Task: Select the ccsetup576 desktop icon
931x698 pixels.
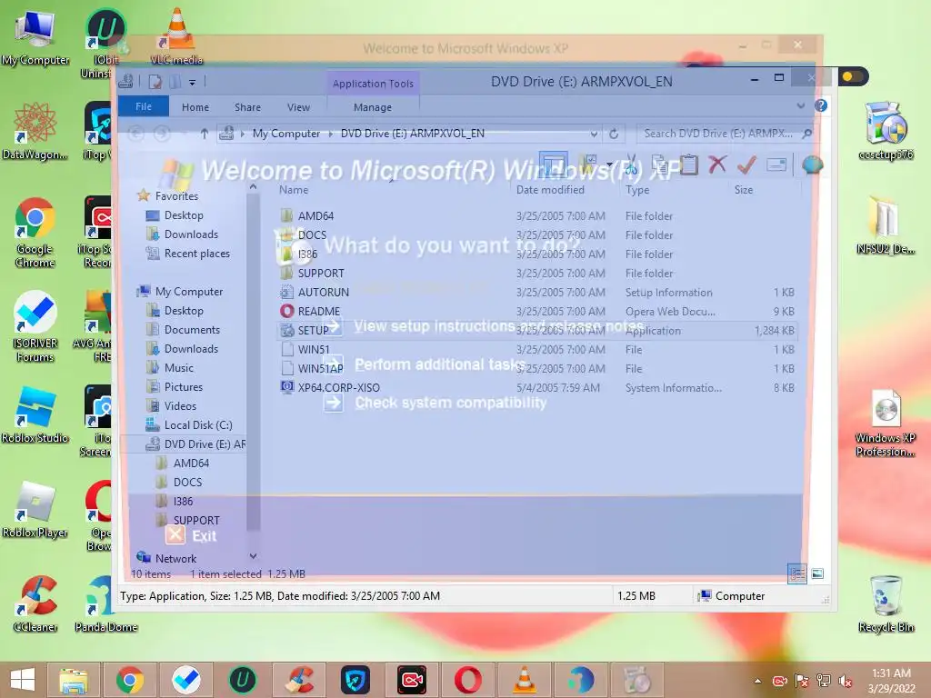Action: click(x=886, y=132)
